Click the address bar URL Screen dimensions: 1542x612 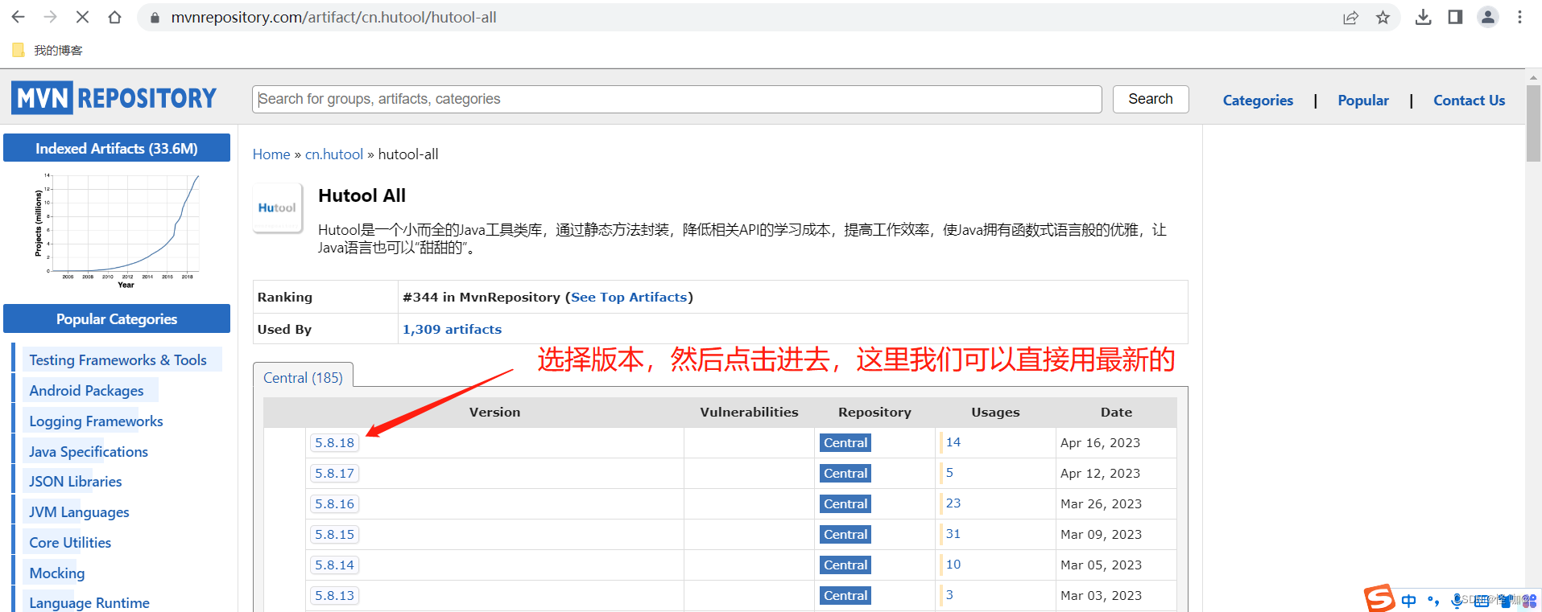[x=333, y=17]
